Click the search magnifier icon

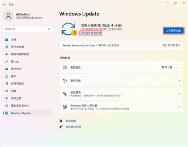click(49, 29)
